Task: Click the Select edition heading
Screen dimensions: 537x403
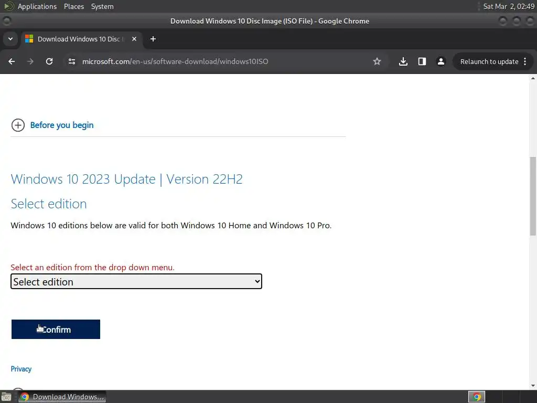Action: 49,204
